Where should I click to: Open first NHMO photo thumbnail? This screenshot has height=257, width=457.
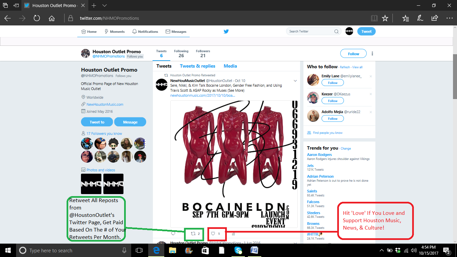click(91, 184)
